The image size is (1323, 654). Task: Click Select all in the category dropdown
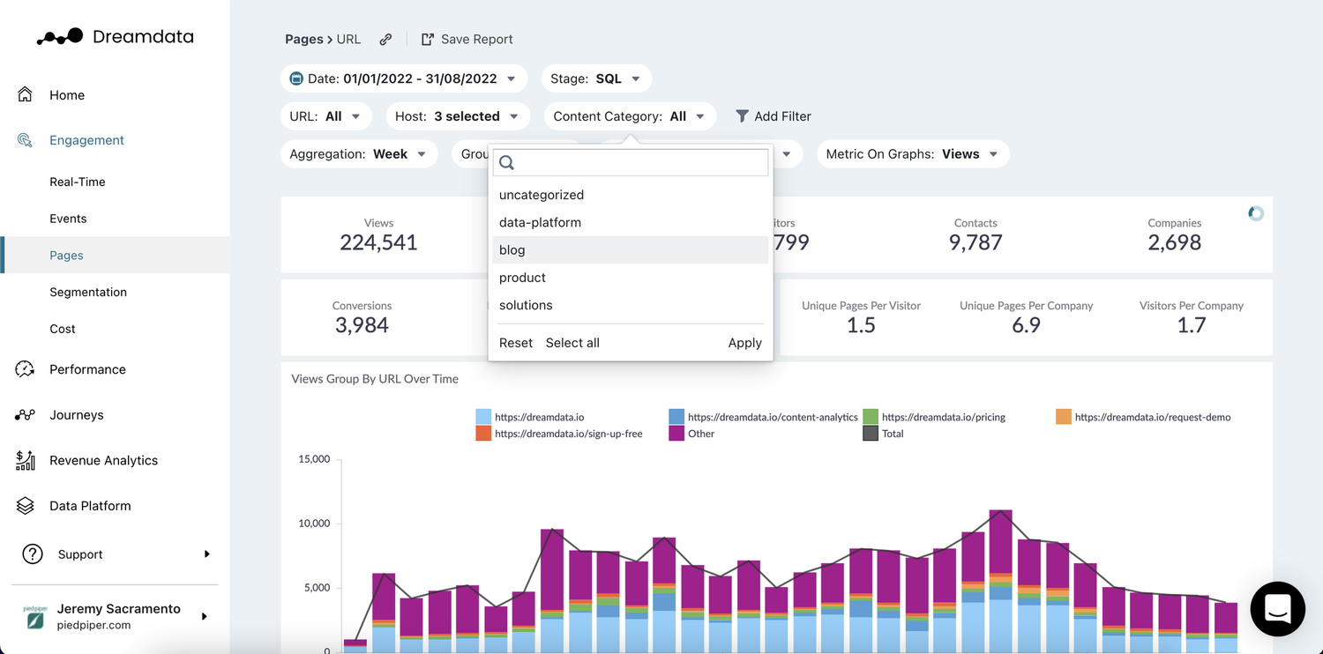[572, 343]
